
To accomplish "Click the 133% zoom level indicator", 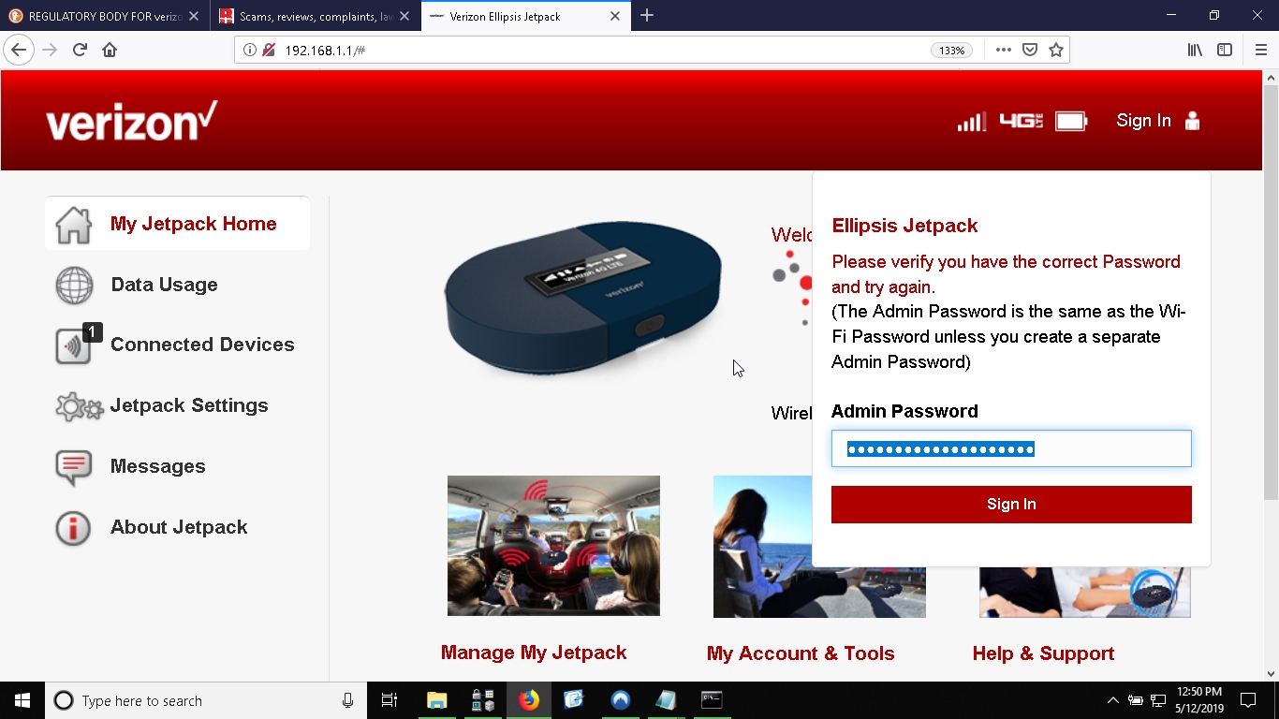I will pyautogui.click(x=951, y=51).
